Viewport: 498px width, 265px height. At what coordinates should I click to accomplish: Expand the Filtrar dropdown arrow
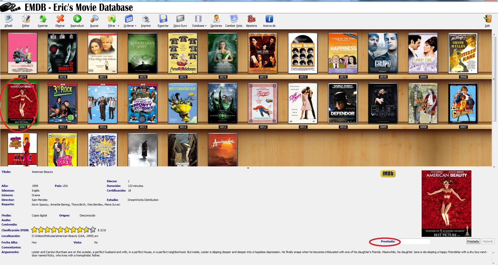click(x=118, y=26)
